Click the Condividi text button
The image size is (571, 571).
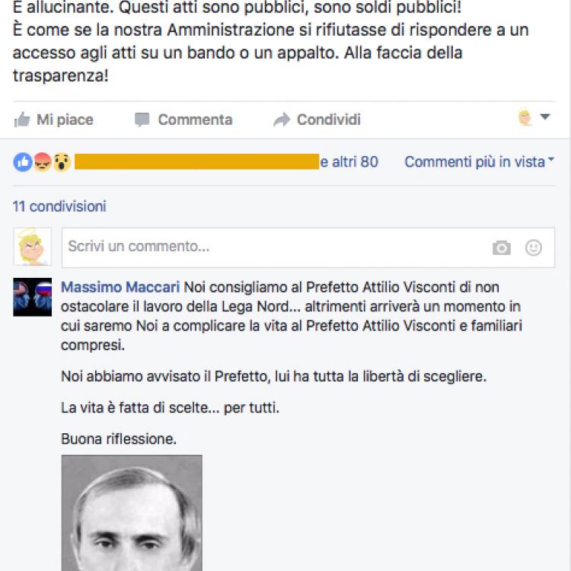click(329, 120)
